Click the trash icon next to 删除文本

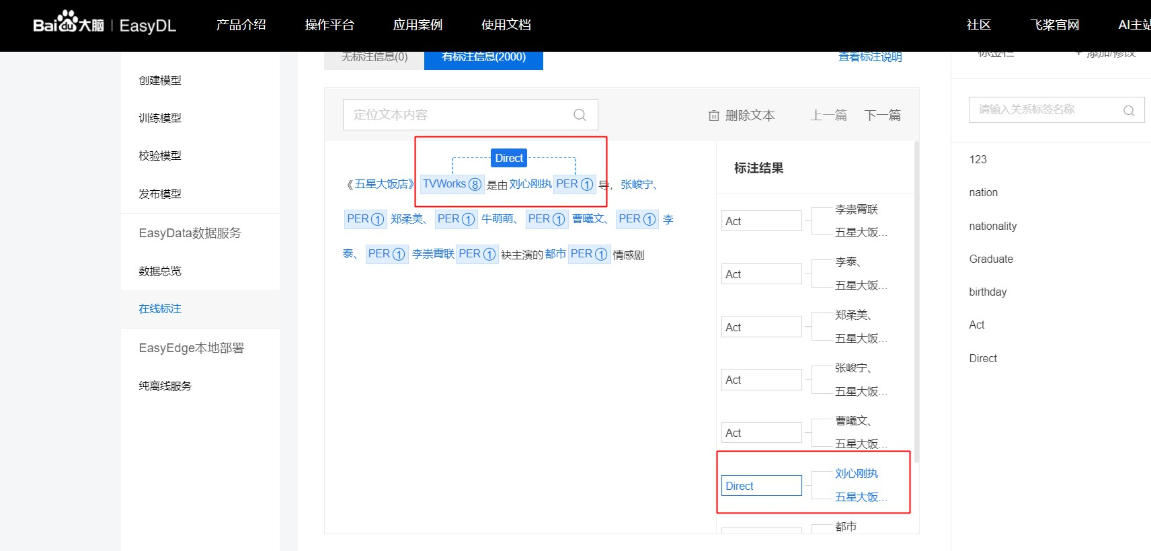[713, 116]
